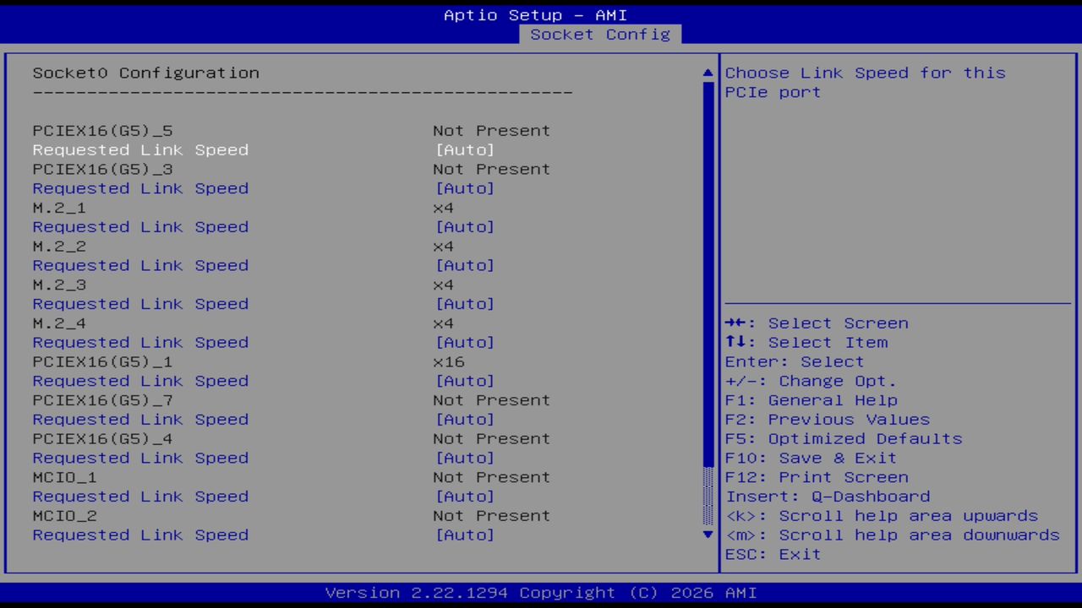Click the scroll-up arrow above the scrollbar
Viewport: 1082px width, 608px height.
click(707, 73)
